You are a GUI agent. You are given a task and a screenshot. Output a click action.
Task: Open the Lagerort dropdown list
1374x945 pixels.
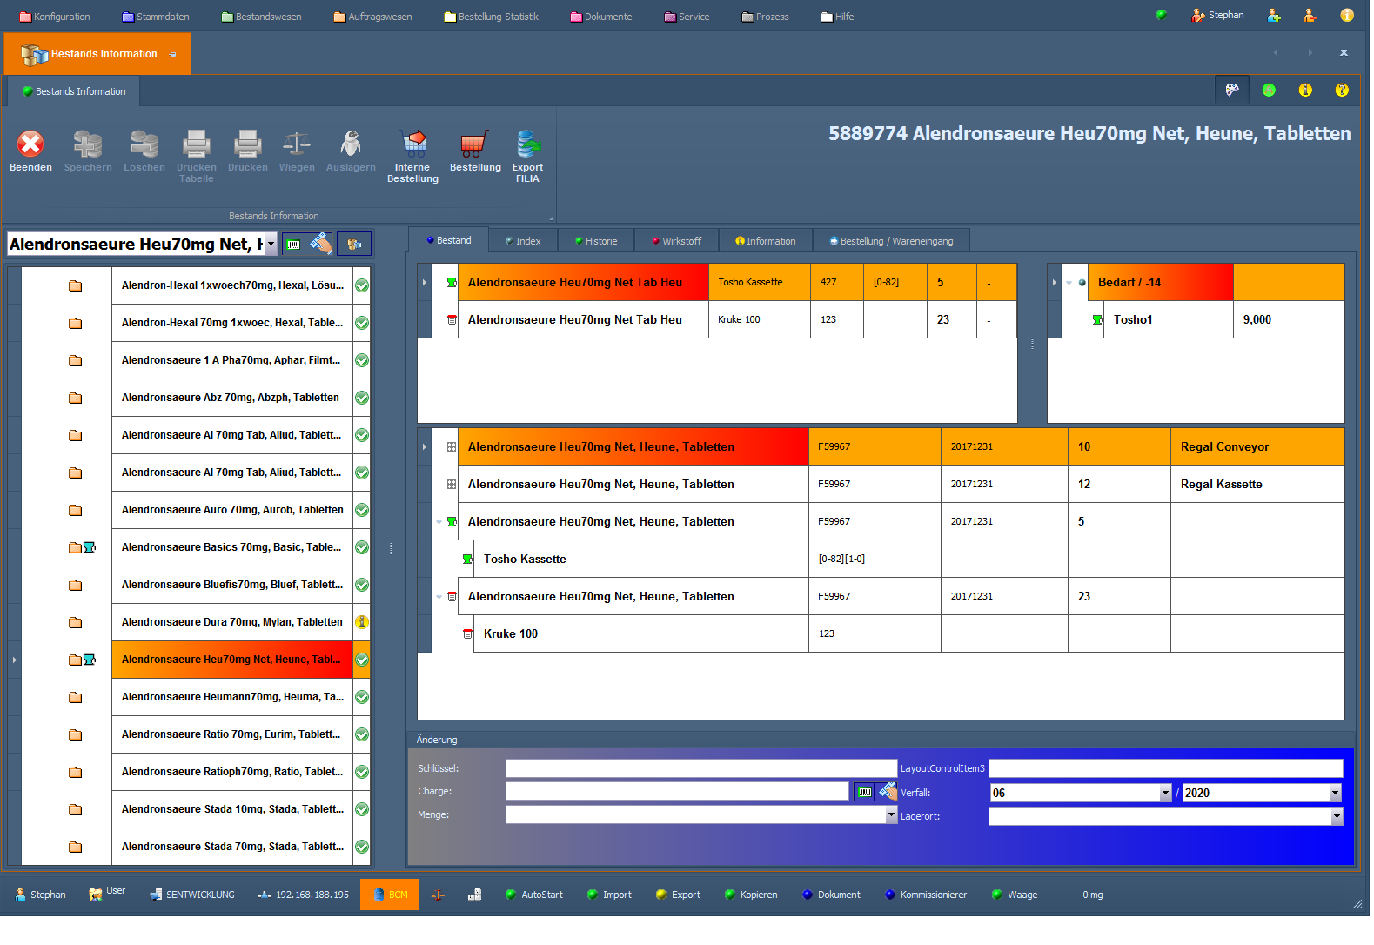click(1337, 817)
